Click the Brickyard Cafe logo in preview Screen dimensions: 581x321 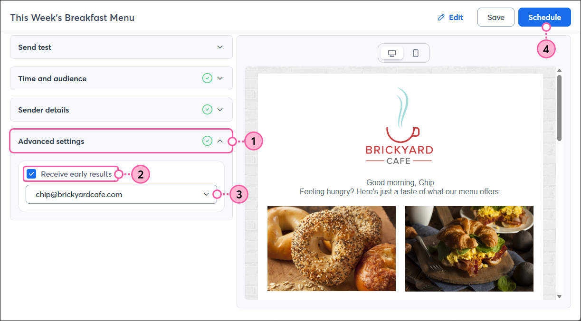pos(400,126)
